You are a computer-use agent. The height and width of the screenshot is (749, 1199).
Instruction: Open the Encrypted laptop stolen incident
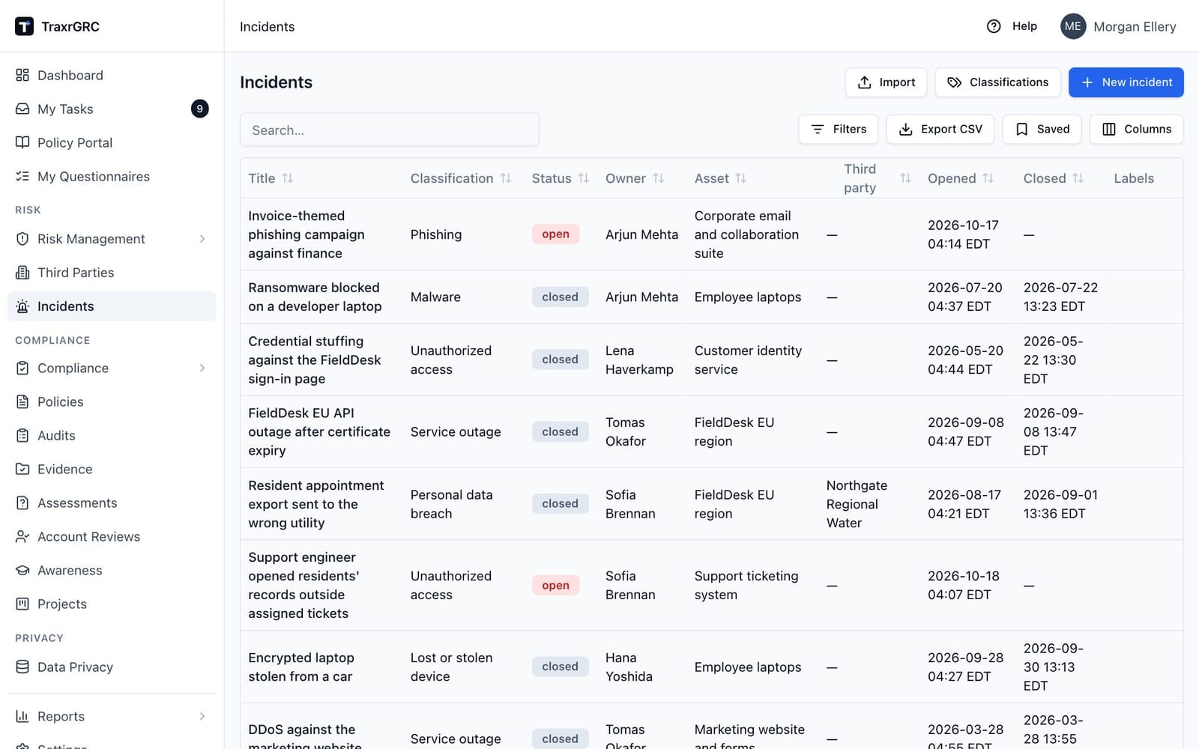(301, 667)
